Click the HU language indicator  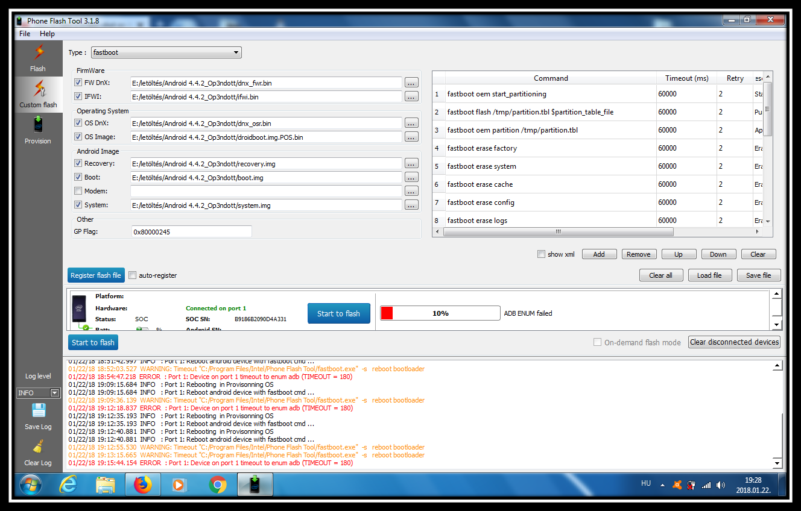coord(646,483)
